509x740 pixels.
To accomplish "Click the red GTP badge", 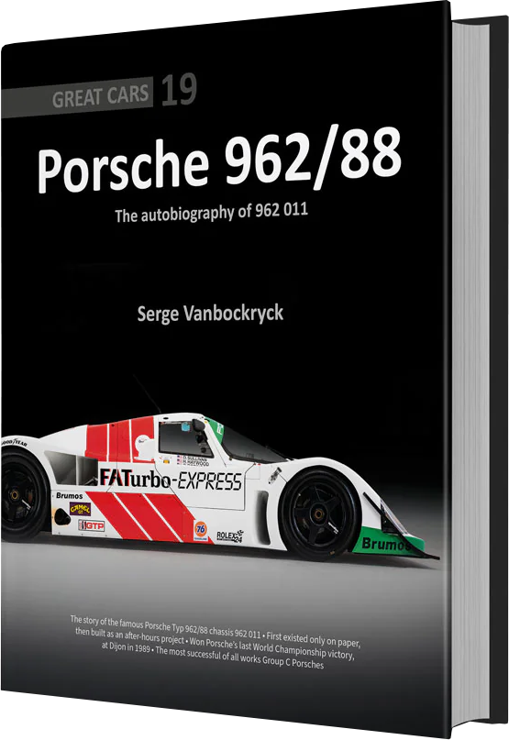I will [x=91, y=525].
